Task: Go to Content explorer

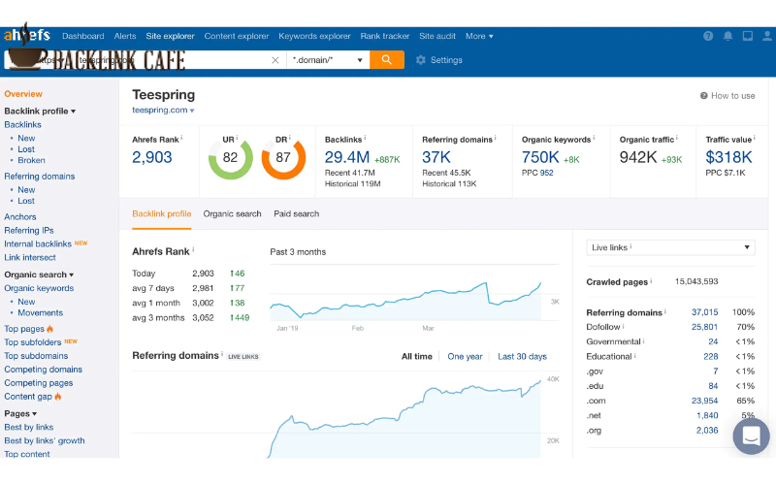Action: (x=237, y=36)
